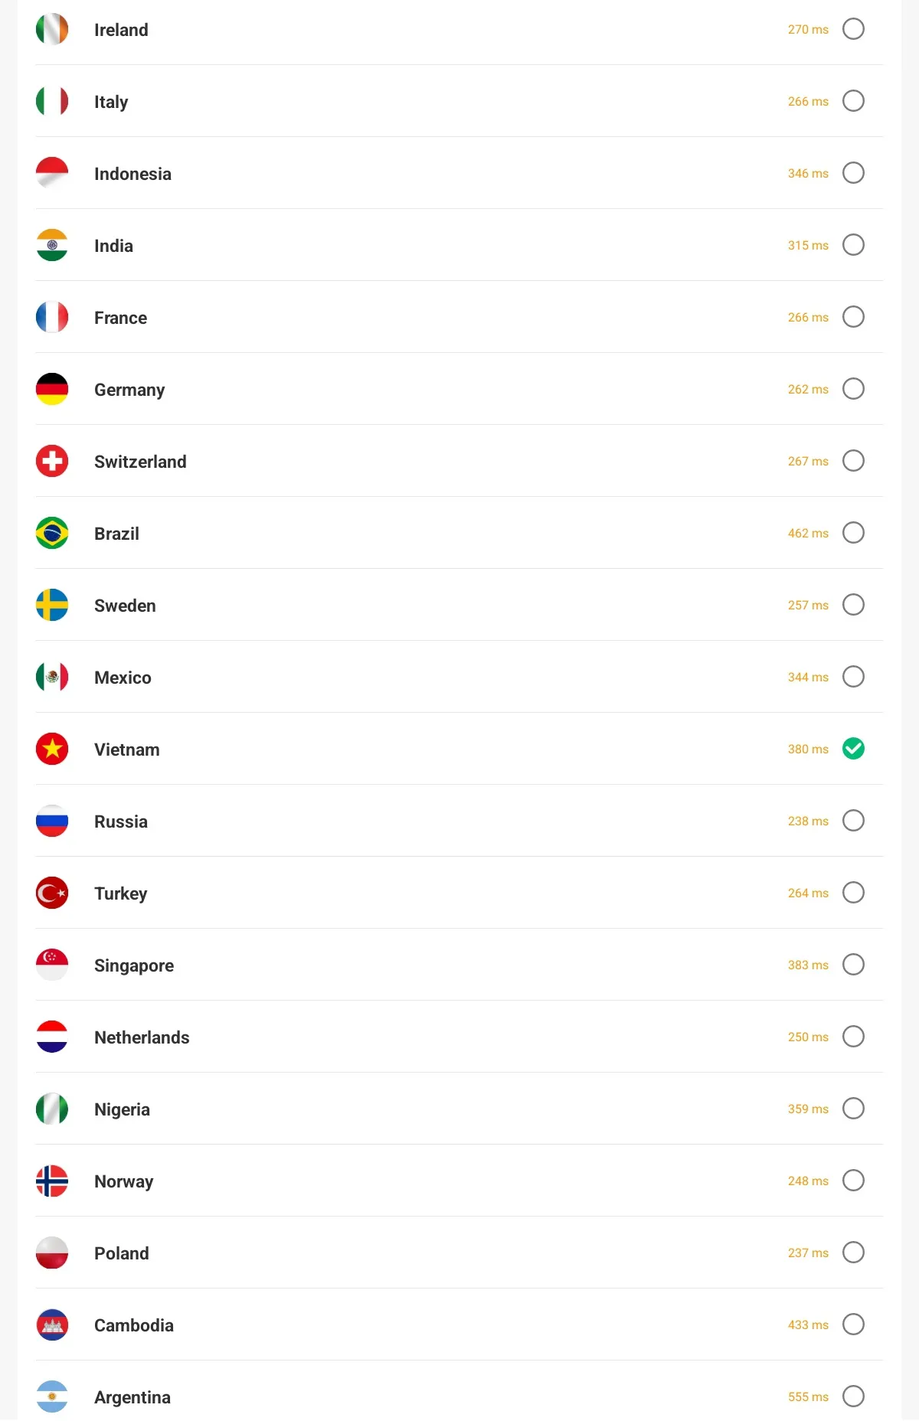Select the Poland server radio button

click(853, 1253)
